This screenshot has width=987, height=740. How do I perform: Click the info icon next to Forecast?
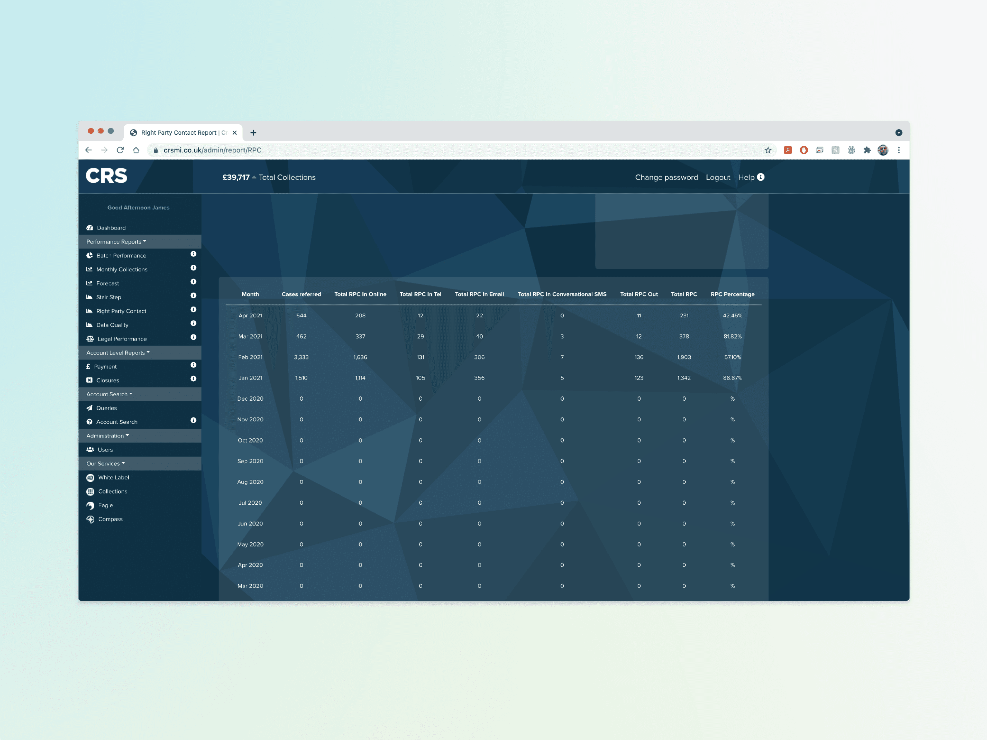click(x=193, y=281)
